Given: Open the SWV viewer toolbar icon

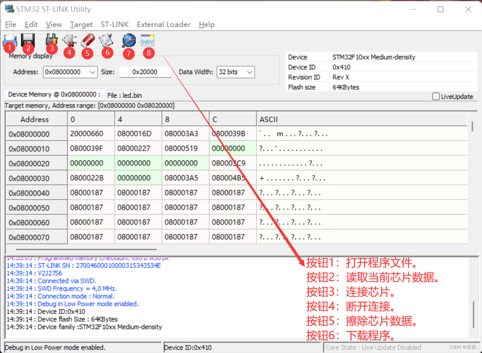Looking at the screenshot, I should (147, 40).
